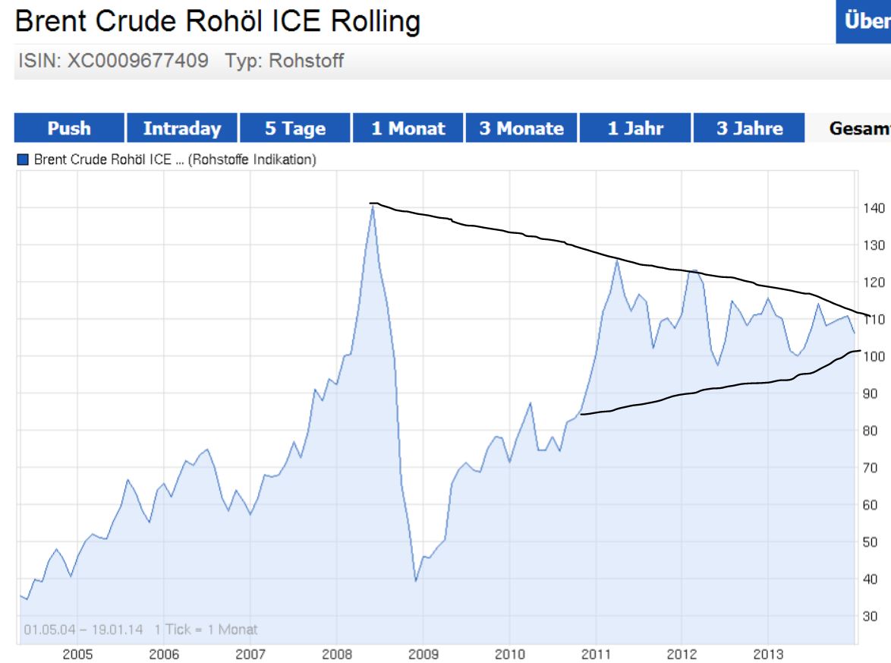Show the 5 Tage chart view
The width and height of the screenshot is (891, 663).
(294, 128)
